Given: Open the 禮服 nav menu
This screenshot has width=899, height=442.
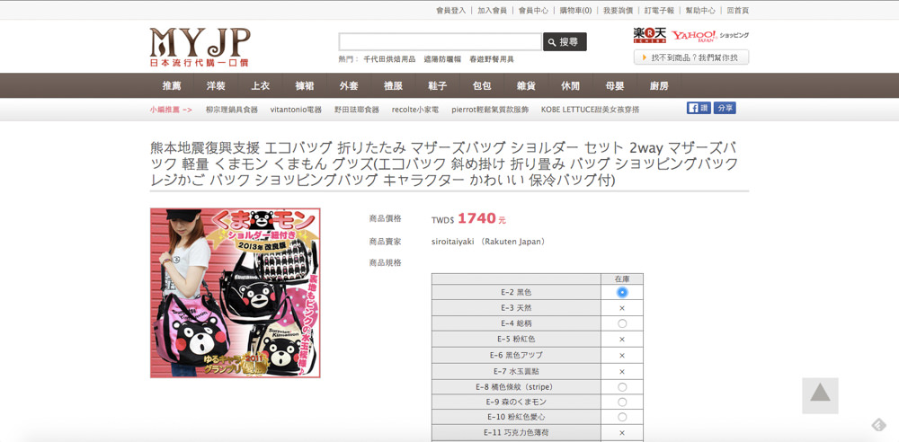Looking at the screenshot, I should [x=394, y=85].
